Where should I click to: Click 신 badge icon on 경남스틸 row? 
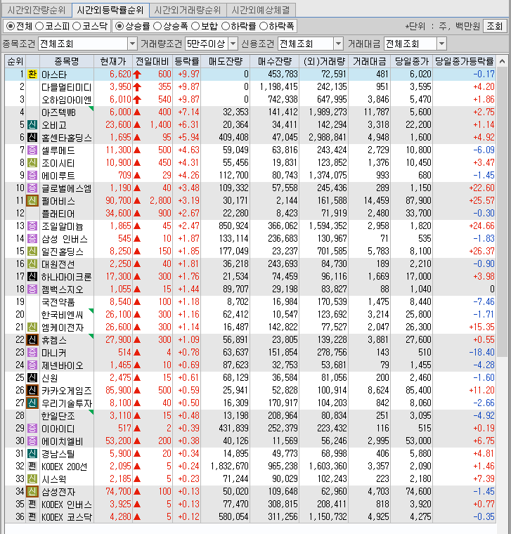(32, 453)
